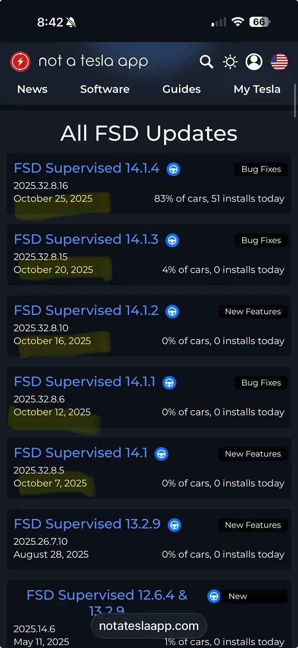
Task: Select the My Tesla tab
Action: tap(257, 89)
